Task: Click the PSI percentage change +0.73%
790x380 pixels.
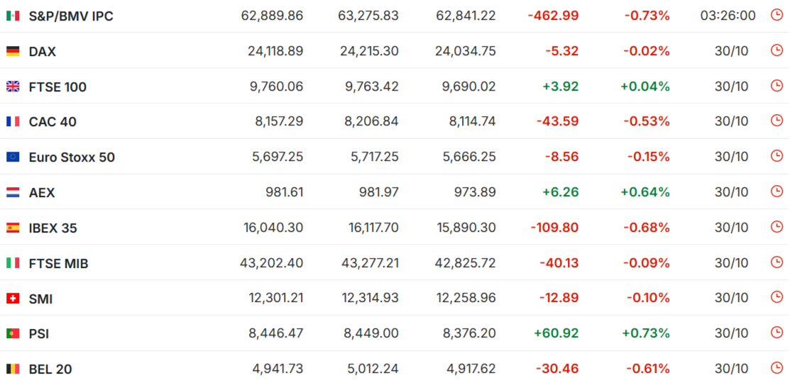Action: click(x=645, y=333)
